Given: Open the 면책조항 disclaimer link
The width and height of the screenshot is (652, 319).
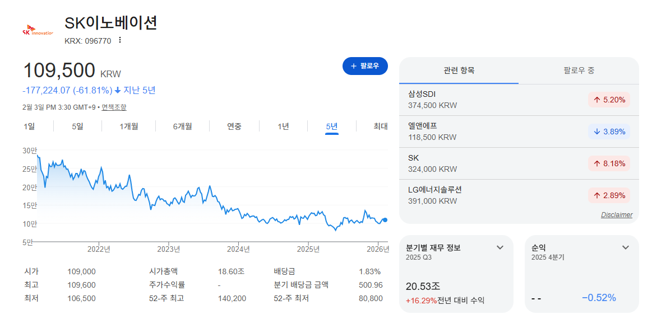Looking at the screenshot, I should point(114,107).
